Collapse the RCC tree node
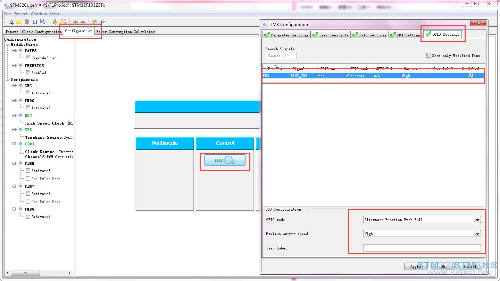 pyautogui.click(x=15, y=116)
